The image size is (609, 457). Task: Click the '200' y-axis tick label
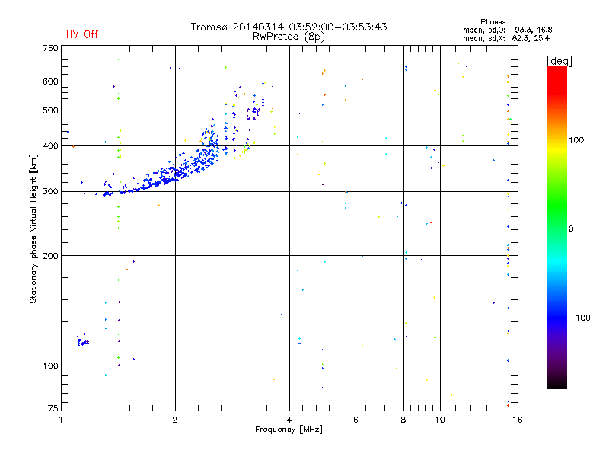[x=50, y=256]
